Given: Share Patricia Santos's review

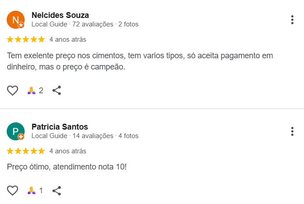Looking at the screenshot, I should 57,191.
